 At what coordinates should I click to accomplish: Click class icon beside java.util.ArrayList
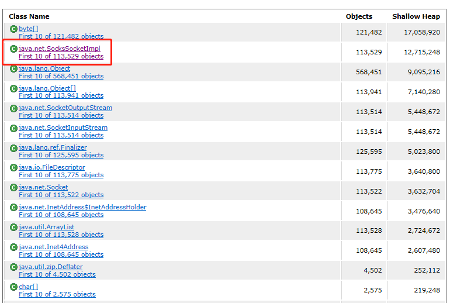(13, 227)
